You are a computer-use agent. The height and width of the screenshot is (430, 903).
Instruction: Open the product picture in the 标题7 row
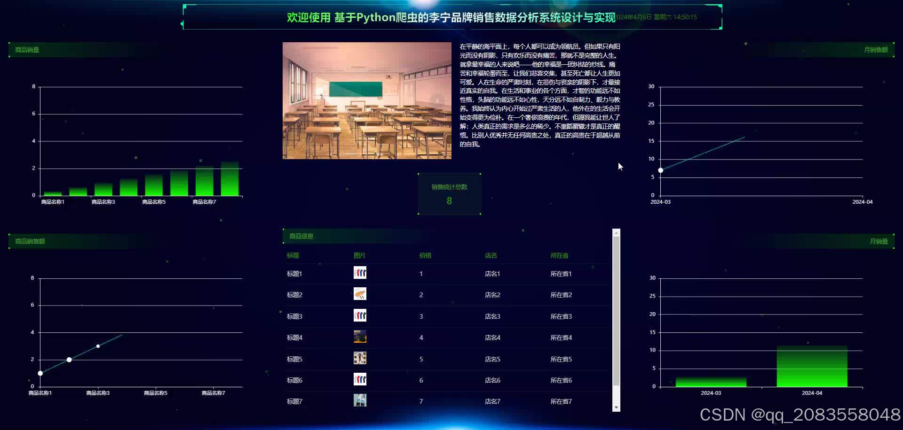pyautogui.click(x=360, y=400)
